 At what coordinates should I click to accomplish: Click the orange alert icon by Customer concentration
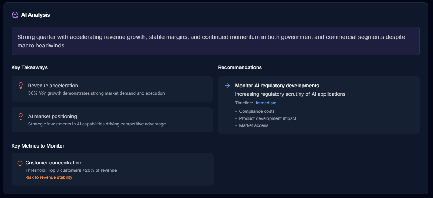tap(20, 163)
